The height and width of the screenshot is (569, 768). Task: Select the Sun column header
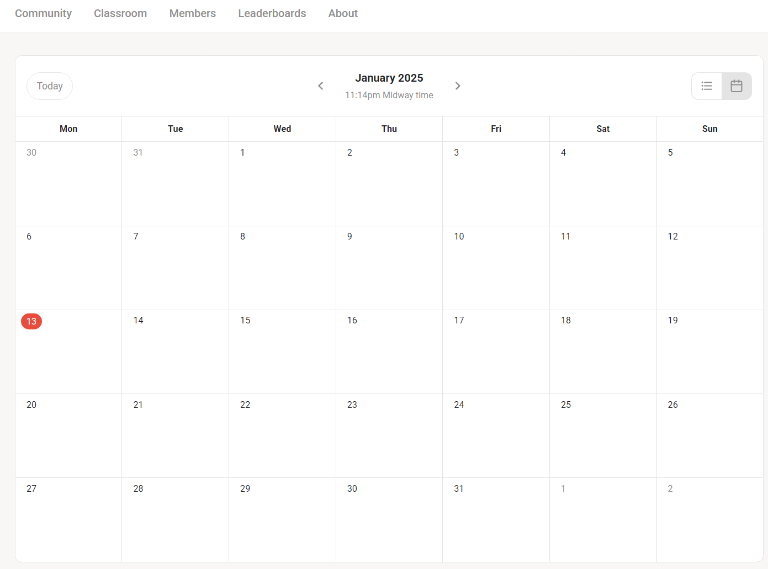(x=709, y=129)
